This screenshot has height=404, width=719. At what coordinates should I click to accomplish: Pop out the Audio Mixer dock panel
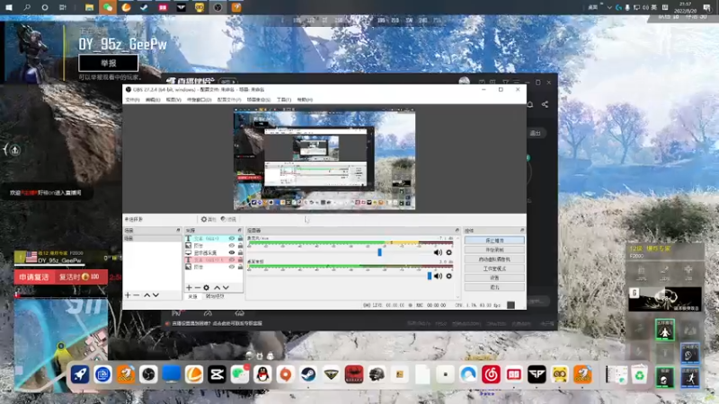[457, 231]
